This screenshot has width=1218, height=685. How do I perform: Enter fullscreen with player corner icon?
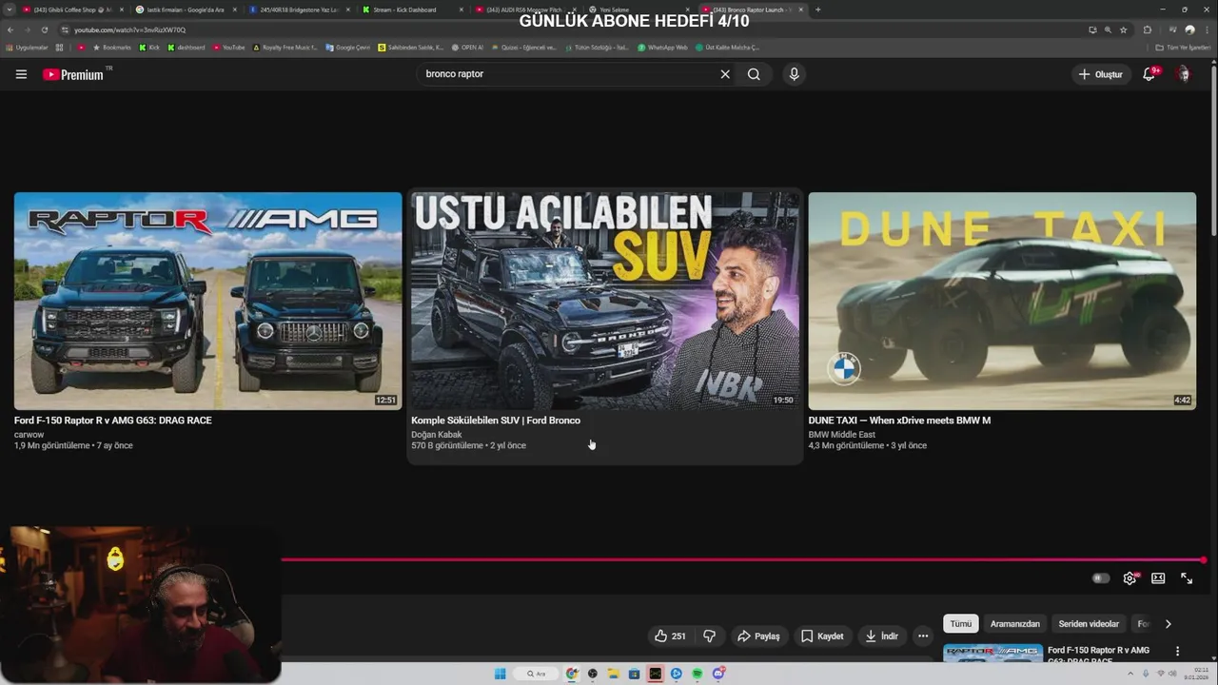[1187, 578]
